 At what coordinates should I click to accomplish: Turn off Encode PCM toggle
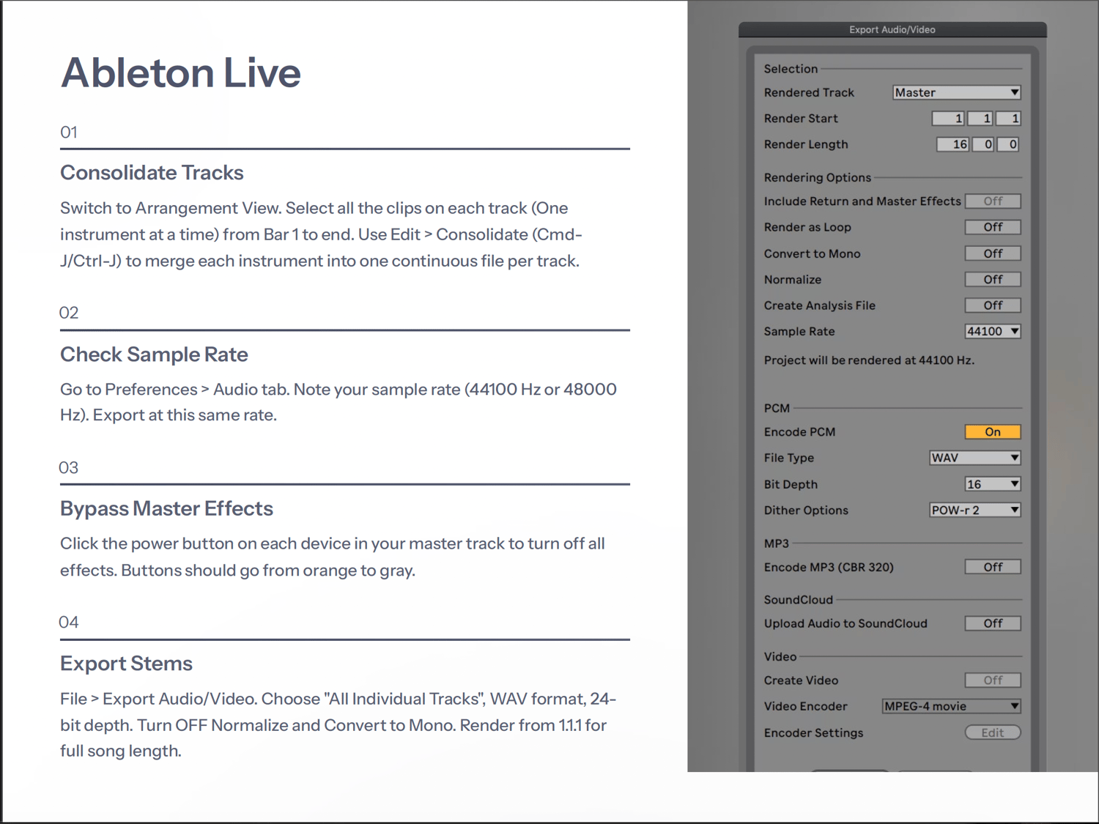coord(993,431)
